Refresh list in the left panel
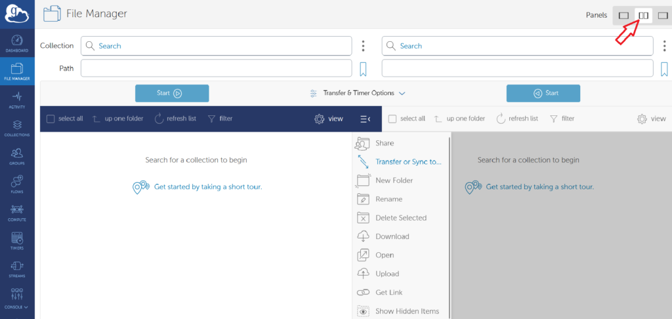Screen dimensions: 672x319 [x=175, y=119]
